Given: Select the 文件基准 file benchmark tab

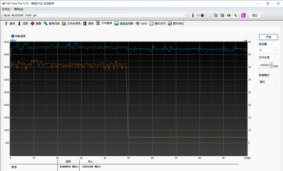Looking at the screenshot, I should (104, 23).
